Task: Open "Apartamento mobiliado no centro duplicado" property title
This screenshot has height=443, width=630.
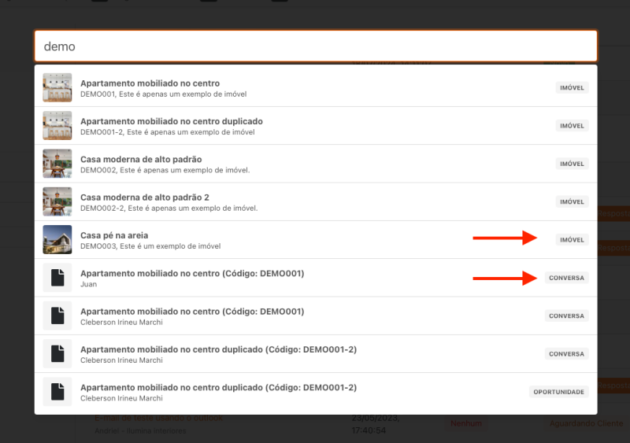Action: click(172, 121)
